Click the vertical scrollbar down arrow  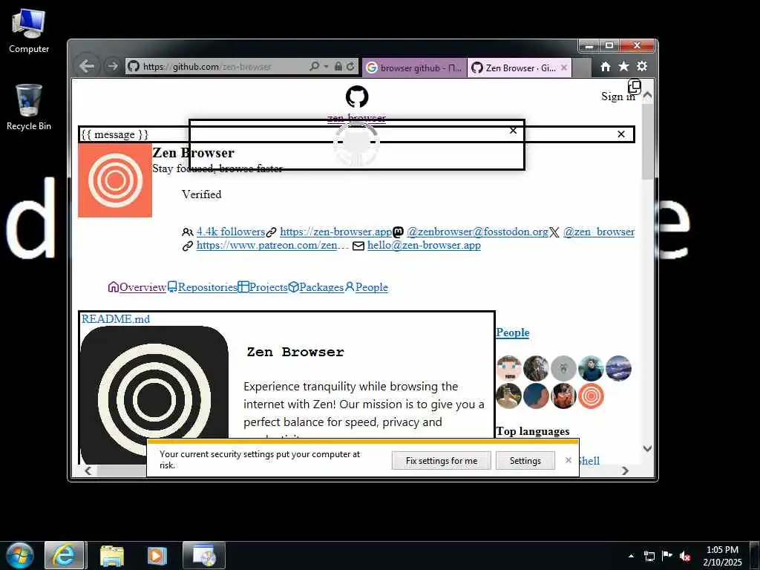tap(647, 448)
